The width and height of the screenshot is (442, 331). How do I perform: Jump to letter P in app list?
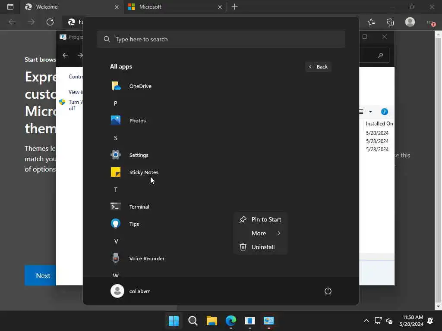coord(116,103)
